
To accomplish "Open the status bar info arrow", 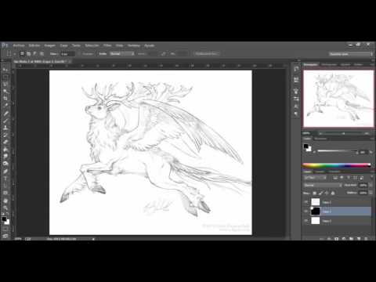I will pyautogui.click(x=93, y=239).
